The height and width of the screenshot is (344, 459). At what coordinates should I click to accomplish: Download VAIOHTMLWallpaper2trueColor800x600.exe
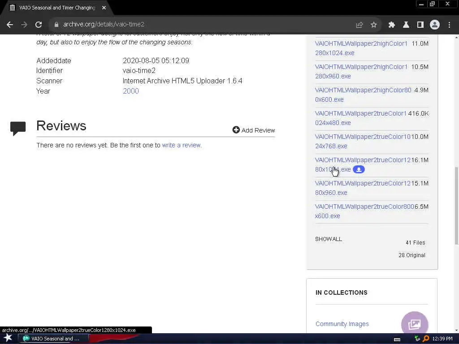[364, 211]
